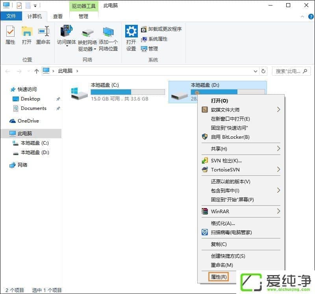Click the Up arrow navigation button
This screenshot has width=315, height=294.
click(37, 71)
